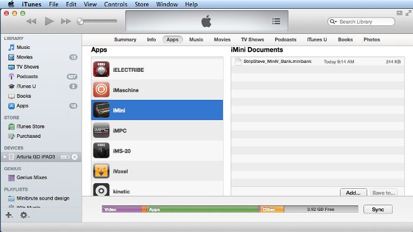Click the 3.92 GB Free label
Viewport: 413px width, 232px height.
click(x=320, y=209)
